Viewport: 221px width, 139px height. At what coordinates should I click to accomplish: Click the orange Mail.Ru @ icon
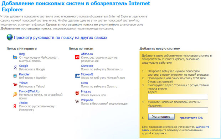pos(15,95)
